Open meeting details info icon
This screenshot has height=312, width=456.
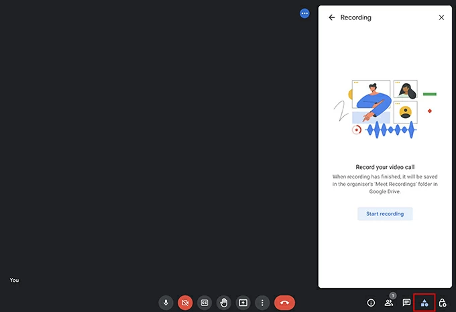click(x=371, y=303)
